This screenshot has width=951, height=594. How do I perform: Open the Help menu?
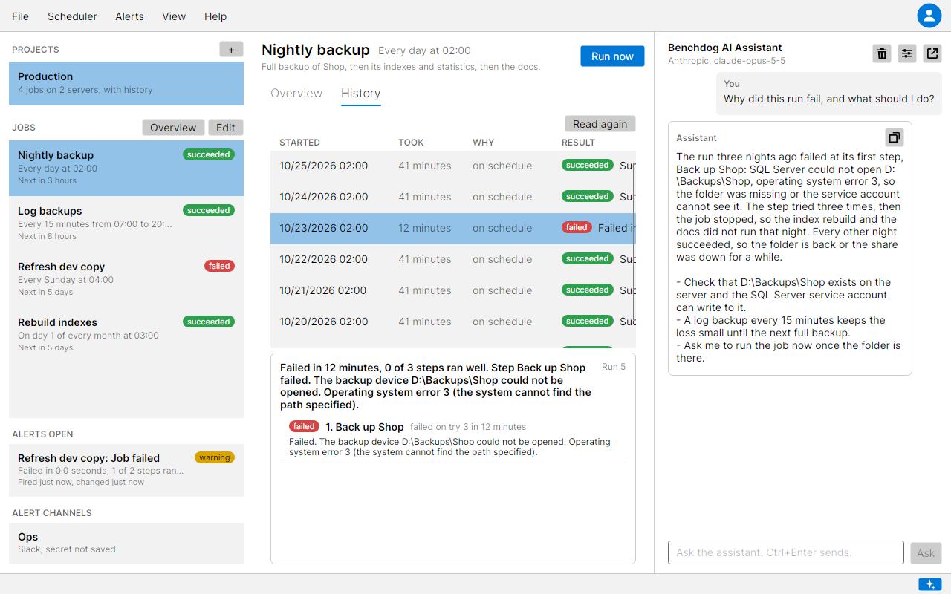pos(215,16)
